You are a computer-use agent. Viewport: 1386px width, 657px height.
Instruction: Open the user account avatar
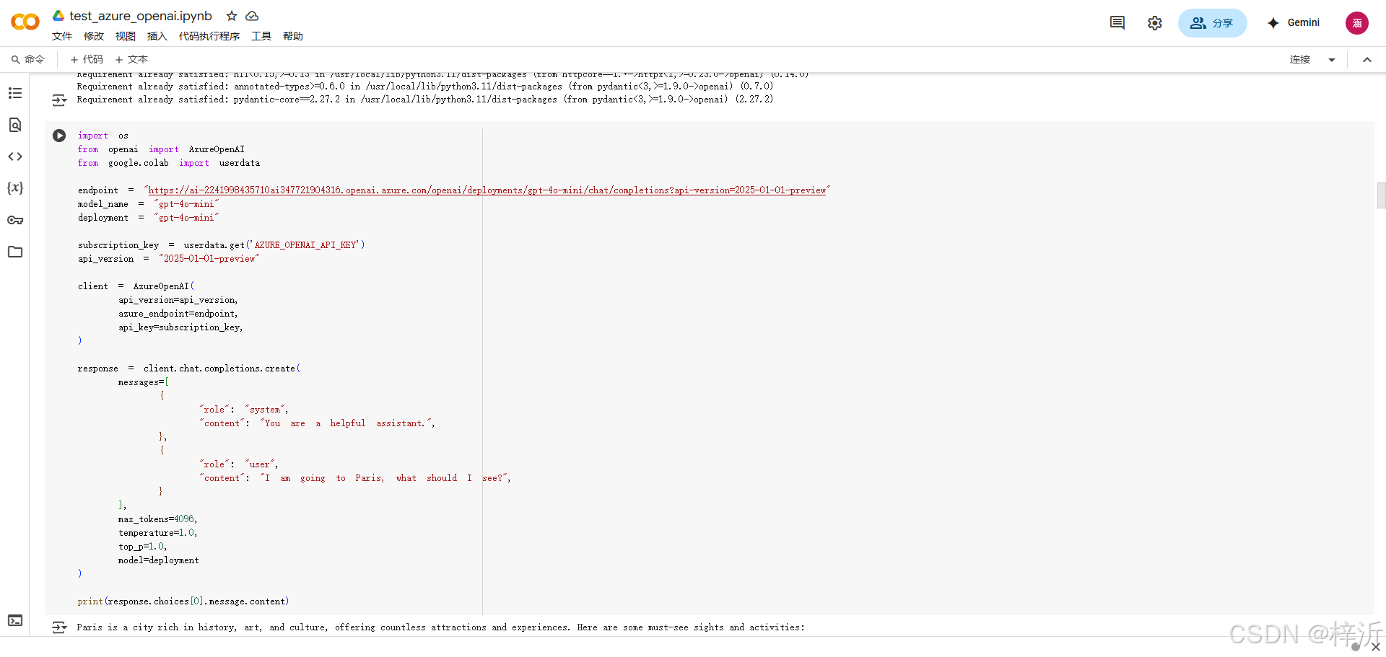1356,23
